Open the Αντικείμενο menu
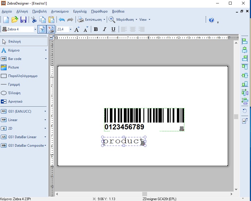Viewport: 251px width, 201px height. pyautogui.click(x=60, y=11)
